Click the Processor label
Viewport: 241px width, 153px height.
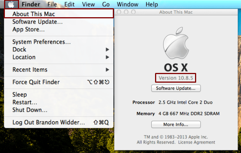[x=143, y=102]
